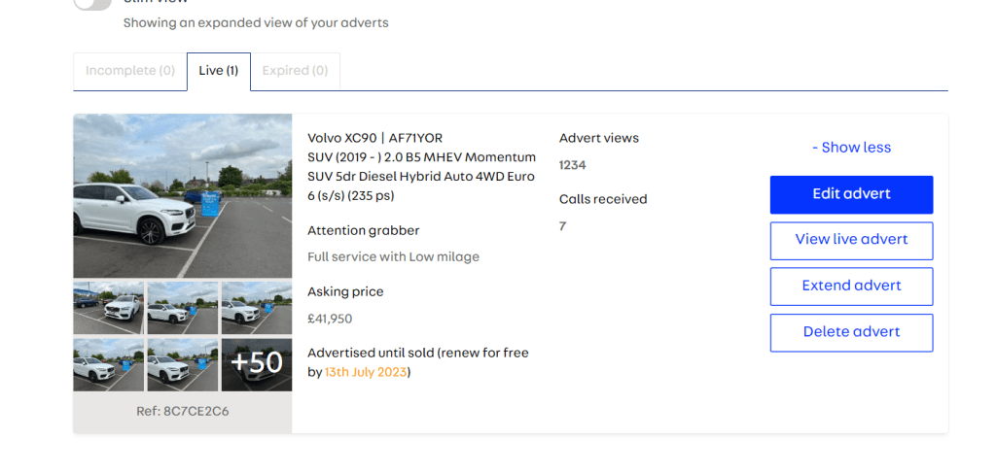This screenshot has height=473, width=996.
Task: Select middle thumbnail in top row
Action: tap(182, 308)
